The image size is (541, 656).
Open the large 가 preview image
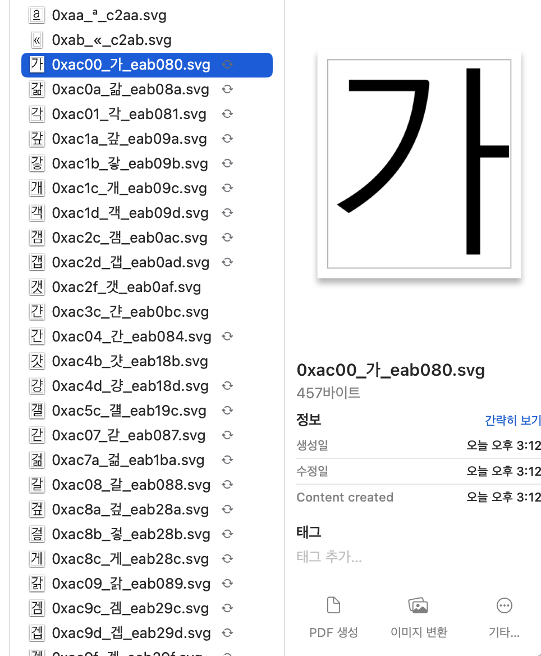(418, 164)
